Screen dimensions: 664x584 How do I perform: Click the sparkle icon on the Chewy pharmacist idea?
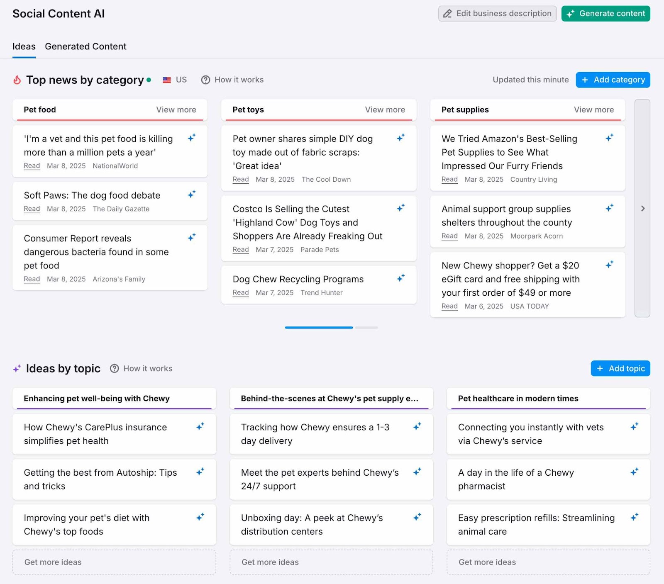(635, 472)
